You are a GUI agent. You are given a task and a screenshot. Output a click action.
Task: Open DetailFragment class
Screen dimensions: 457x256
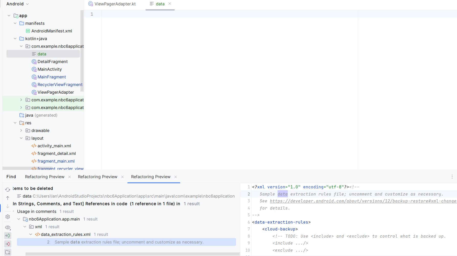53,62
